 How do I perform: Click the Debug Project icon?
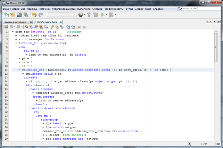pyautogui.click(x=111, y=15)
